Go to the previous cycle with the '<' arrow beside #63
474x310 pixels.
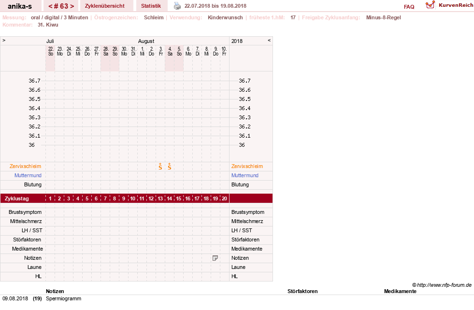pyautogui.click(x=50, y=6)
